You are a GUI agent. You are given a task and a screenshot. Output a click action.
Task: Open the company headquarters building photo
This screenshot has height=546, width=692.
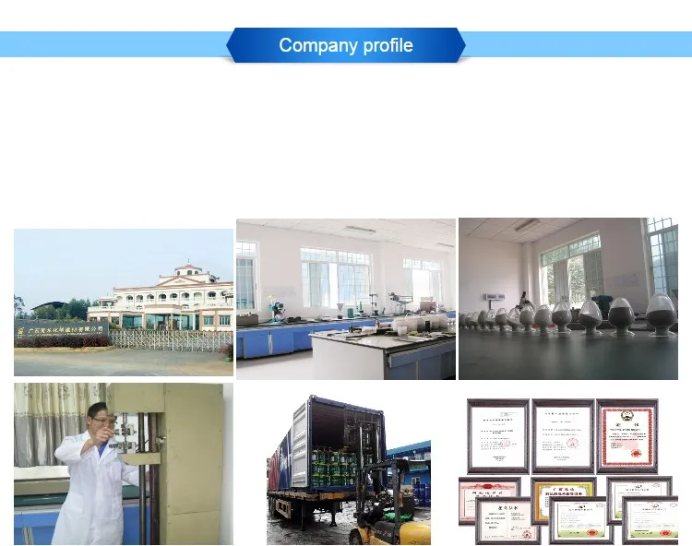pyautogui.click(x=124, y=303)
